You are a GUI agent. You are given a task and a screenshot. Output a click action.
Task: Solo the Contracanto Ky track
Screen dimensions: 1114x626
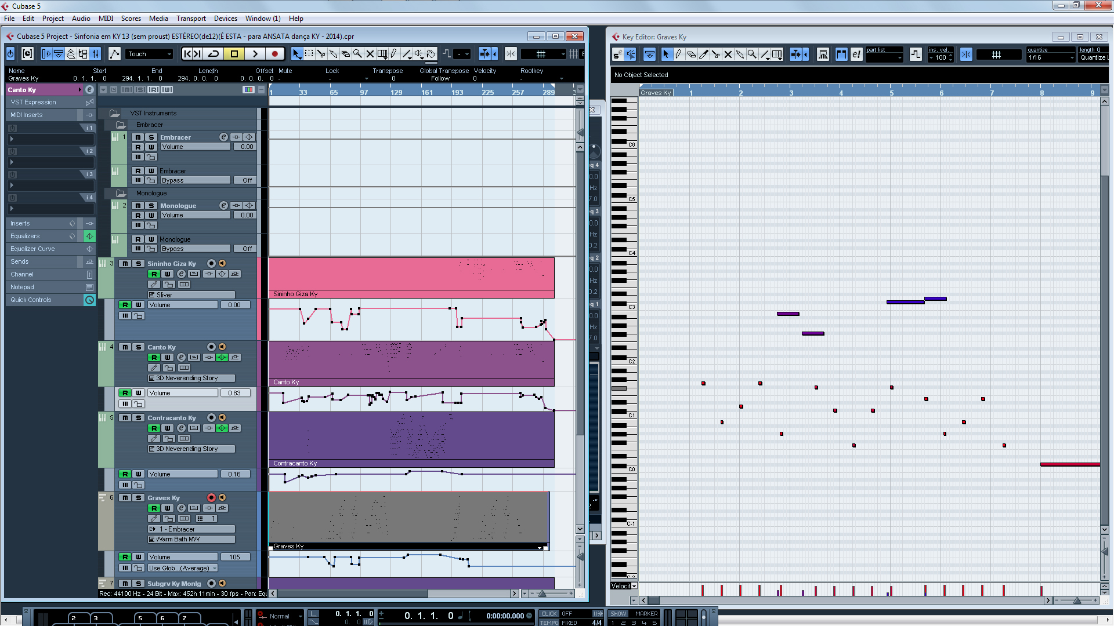(138, 418)
